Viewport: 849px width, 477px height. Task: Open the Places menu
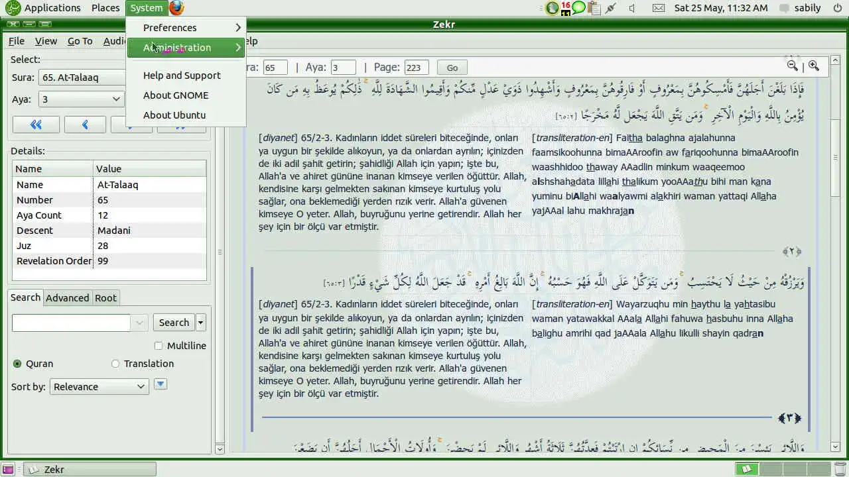click(105, 8)
